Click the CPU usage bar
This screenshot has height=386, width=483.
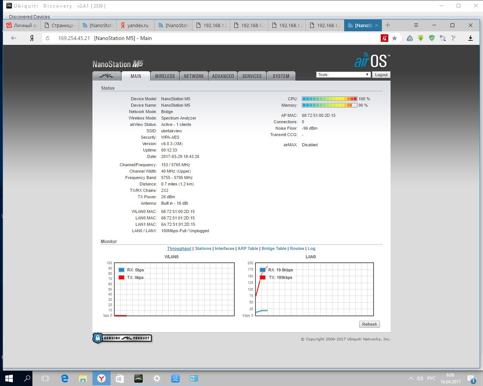point(329,99)
